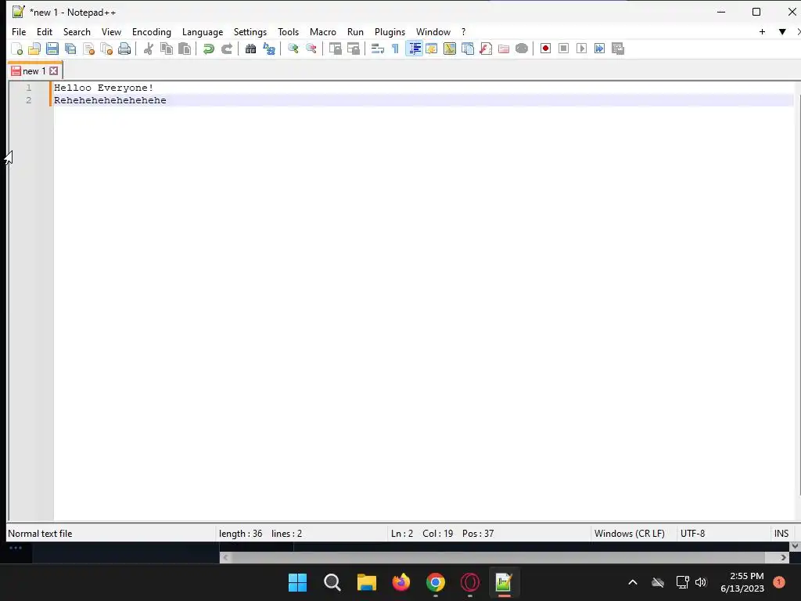The width and height of the screenshot is (801, 601).
Task: Copy selection with the Copy toolbar icon
Action: [167, 49]
